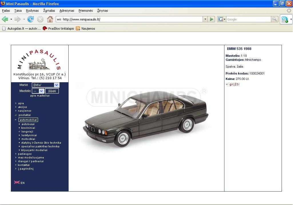Viewport: 293px width, 205px height.
Task: Open the krovininiai subcategory
Action: click(28, 128)
